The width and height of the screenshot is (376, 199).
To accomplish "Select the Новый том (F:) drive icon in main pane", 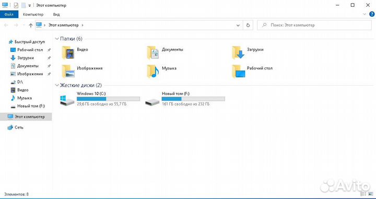I will 152,102.
